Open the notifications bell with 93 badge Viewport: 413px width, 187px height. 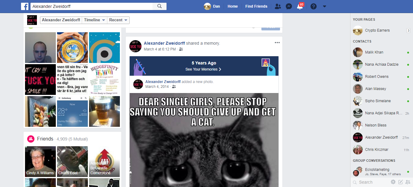(x=300, y=6)
